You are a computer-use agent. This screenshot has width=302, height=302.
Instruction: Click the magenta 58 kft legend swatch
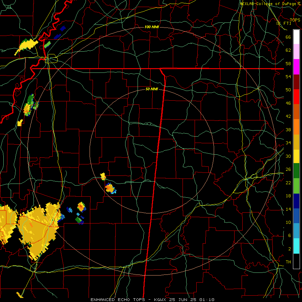[x=296, y=67]
